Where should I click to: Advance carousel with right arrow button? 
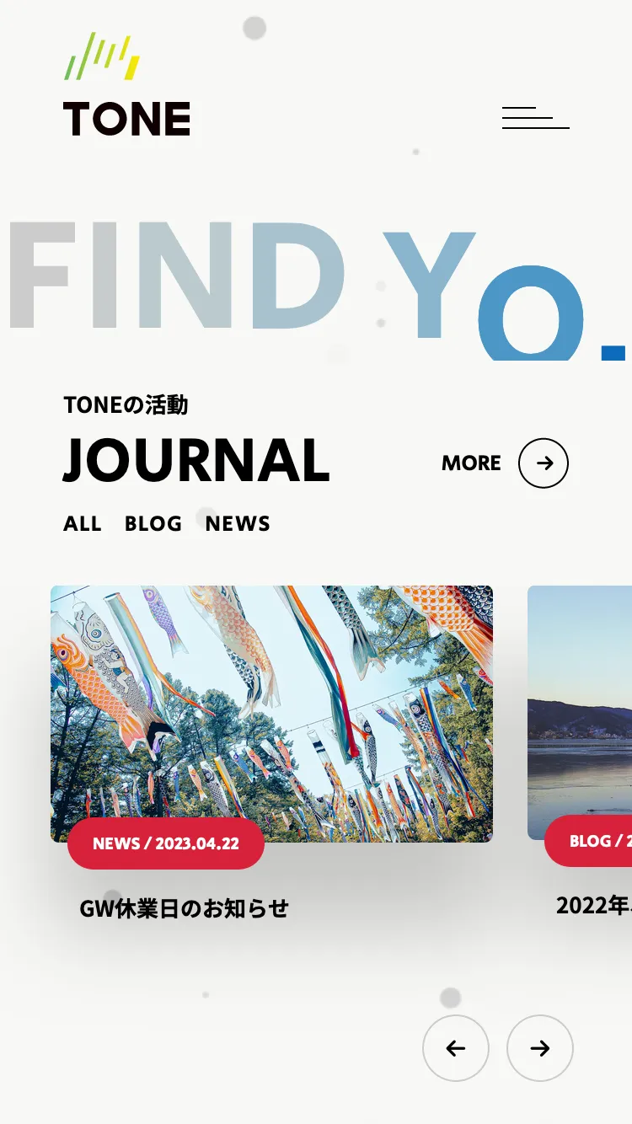[540, 1048]
